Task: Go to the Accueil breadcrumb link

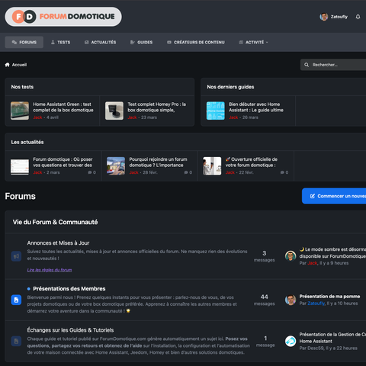Action: pos(19,65)
